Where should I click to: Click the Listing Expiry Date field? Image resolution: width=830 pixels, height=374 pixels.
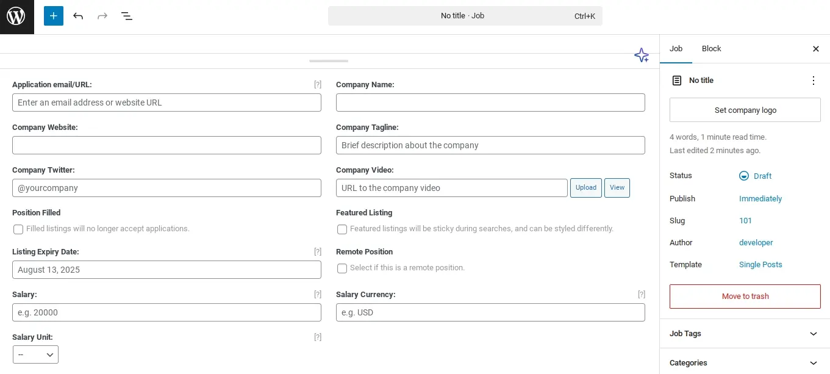click(x=166, y=270)
